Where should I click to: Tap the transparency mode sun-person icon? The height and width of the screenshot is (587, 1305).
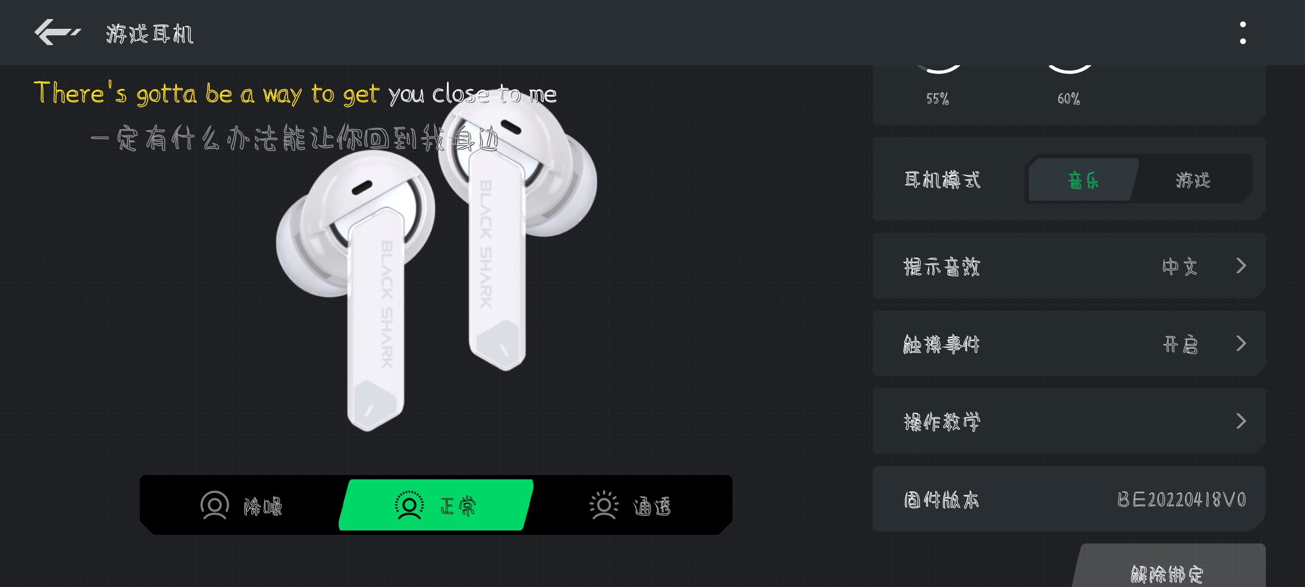(x=604, y=505)
